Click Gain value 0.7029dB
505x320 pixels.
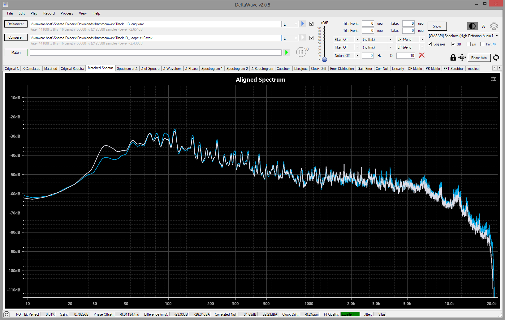(79, 314)
